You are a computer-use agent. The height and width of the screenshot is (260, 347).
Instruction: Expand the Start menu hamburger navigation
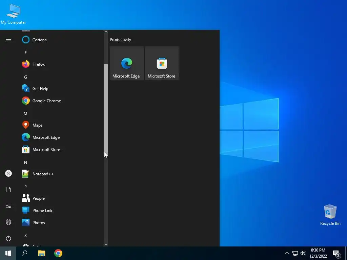point(8,40)
